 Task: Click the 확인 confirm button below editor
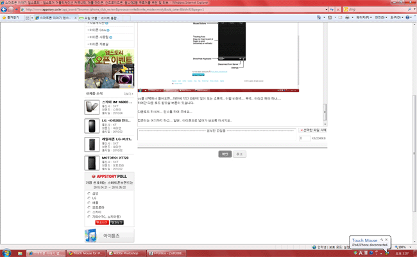click(x=225, y=154)
